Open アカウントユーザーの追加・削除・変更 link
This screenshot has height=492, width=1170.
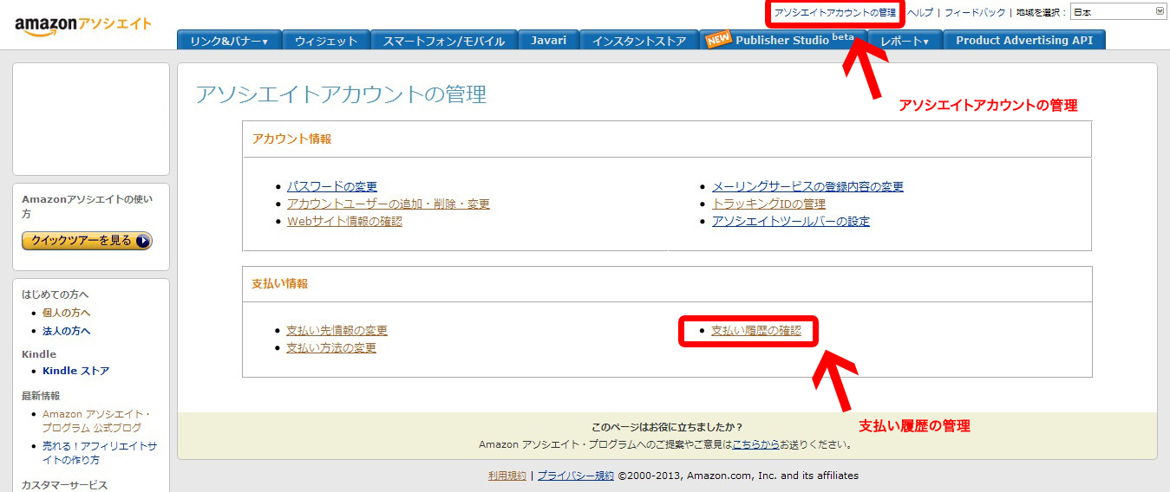coord(389,204)
